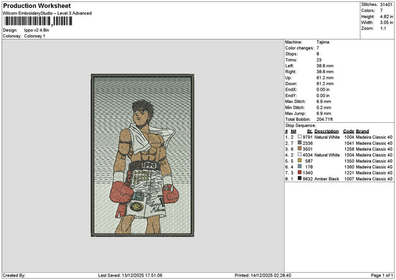The image size is (396, 280).
Task: Select thread code 1221
Action: point(349,173)
